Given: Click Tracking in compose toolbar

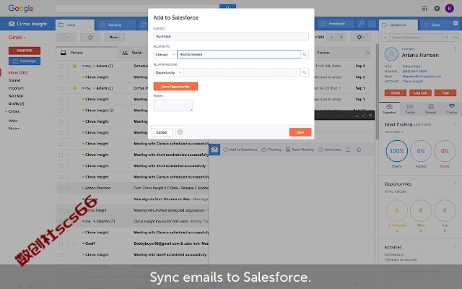Looking at the screenshot, I should [271, 150].
